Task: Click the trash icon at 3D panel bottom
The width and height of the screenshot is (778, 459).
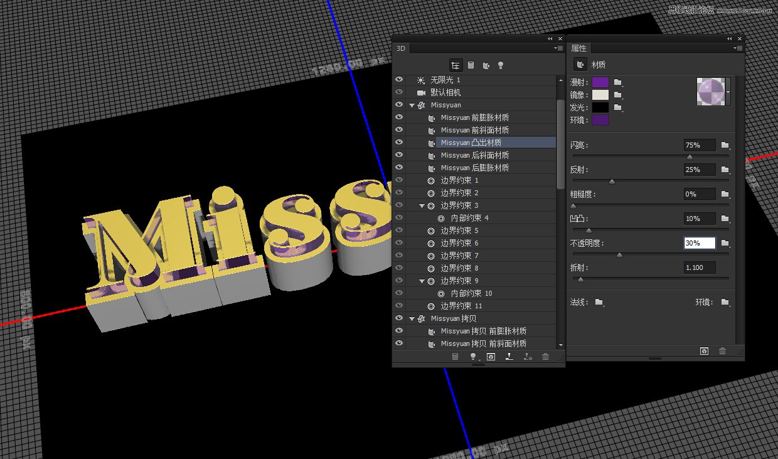Action: (545, 356)
